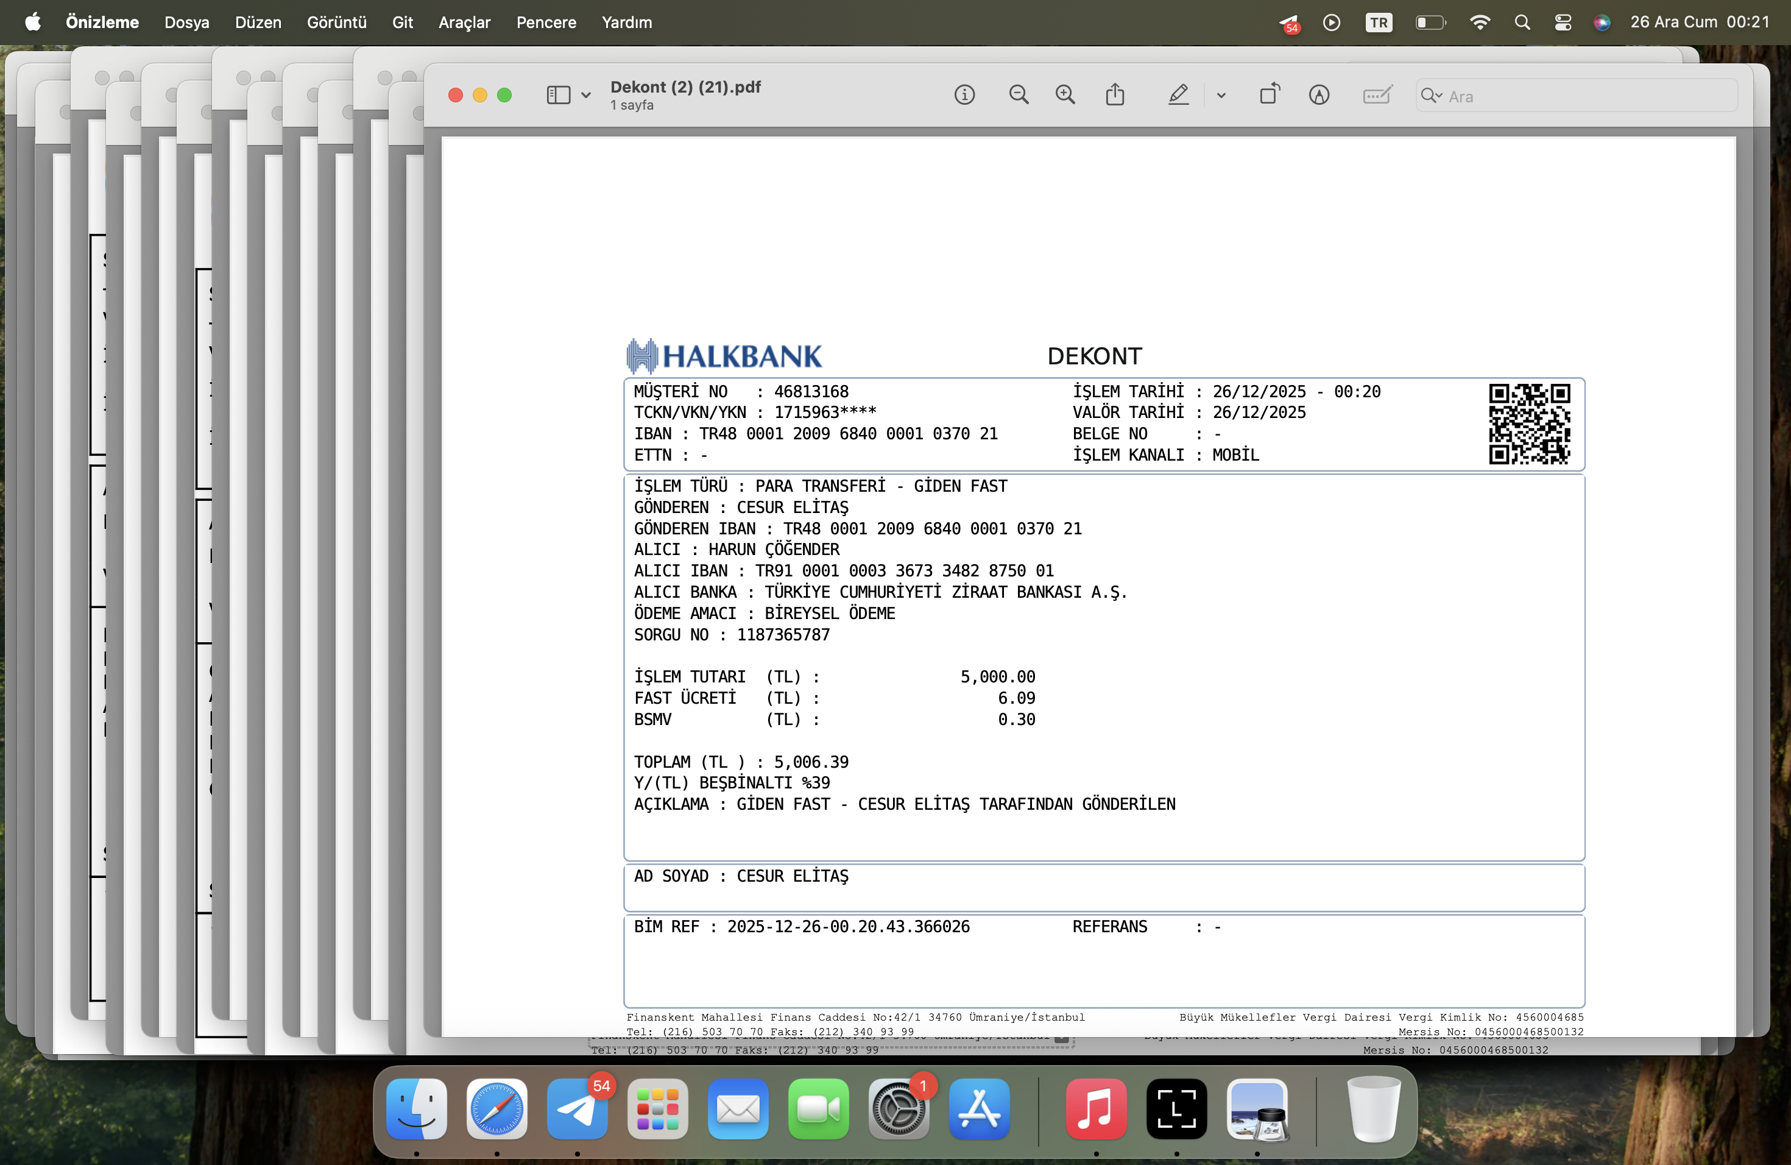This screenshot has width=1791, height=1165.
Task: Click the SORGU NO value 1187365787
Action: click(x=783, y=634)
